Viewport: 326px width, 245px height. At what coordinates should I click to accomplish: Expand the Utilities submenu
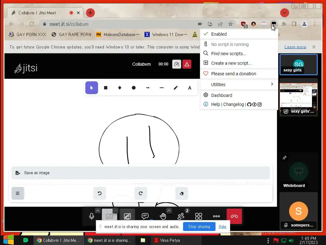[x=239, y=84]
